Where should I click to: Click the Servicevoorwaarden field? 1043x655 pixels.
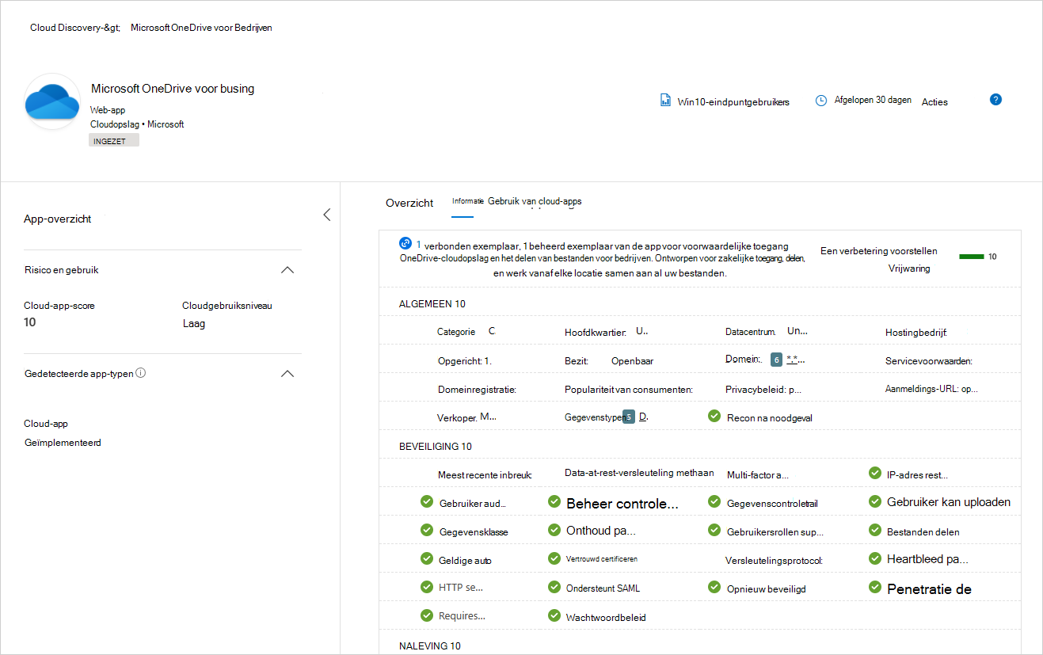(x=929, y=361)
